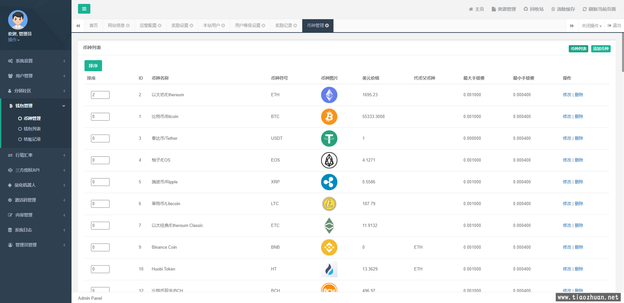
Task: Expand the 行情汇率 sidebar menu
Action: click(x=36, y=155)
